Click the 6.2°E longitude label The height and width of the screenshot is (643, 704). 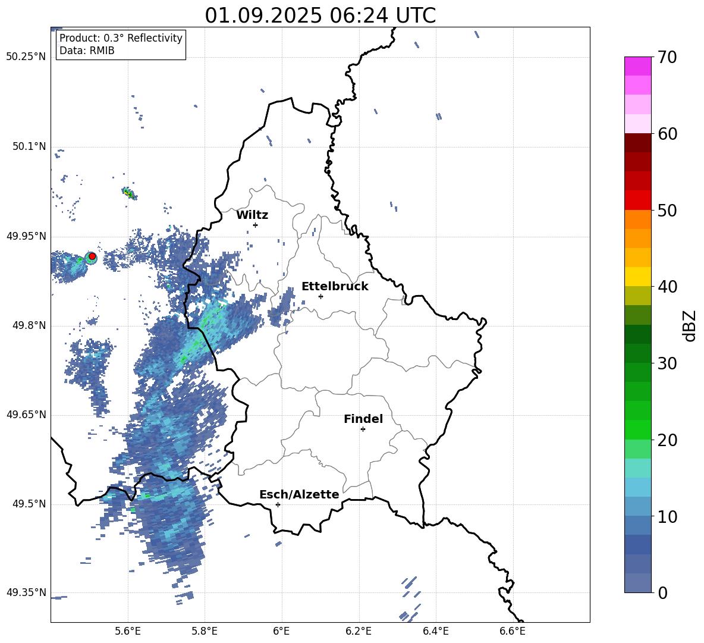[359, 631]
